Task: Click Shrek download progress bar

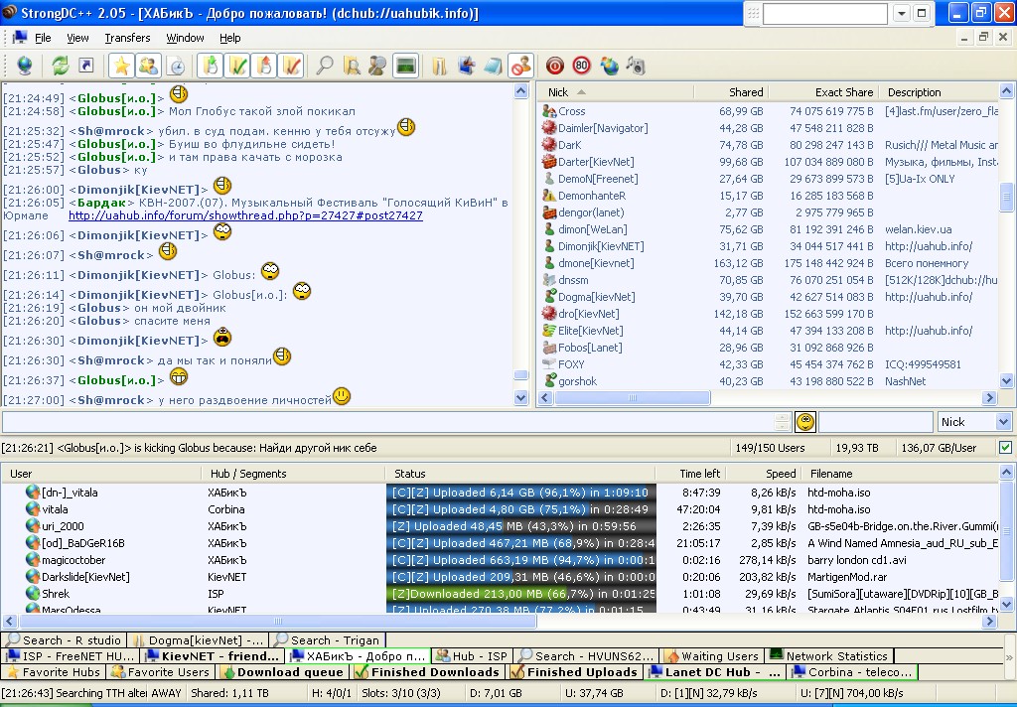Action: [x=520, y=594]
